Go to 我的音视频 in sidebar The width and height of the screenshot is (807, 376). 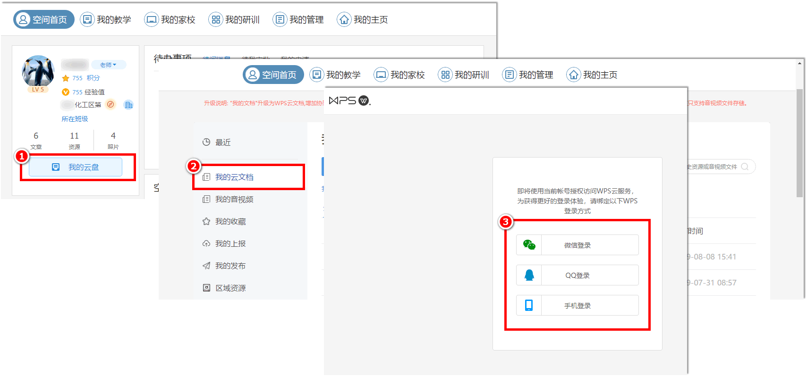234,199
